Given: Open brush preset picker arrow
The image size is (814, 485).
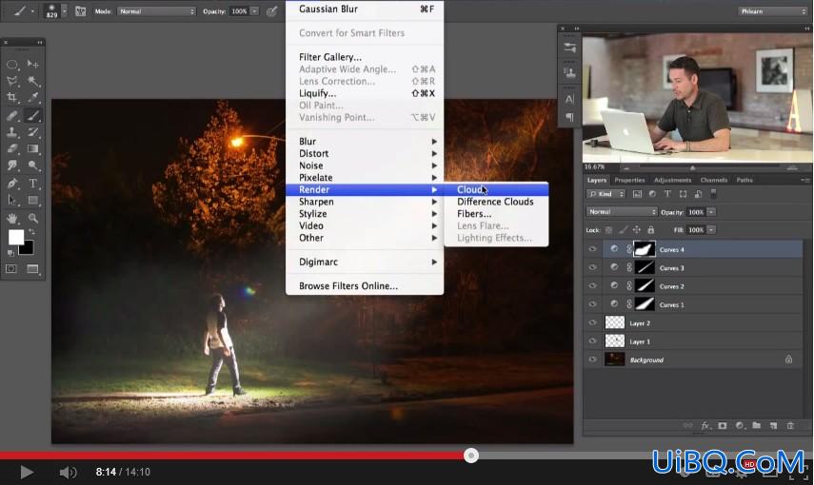Looking at the screenshot, I should 65,10.
